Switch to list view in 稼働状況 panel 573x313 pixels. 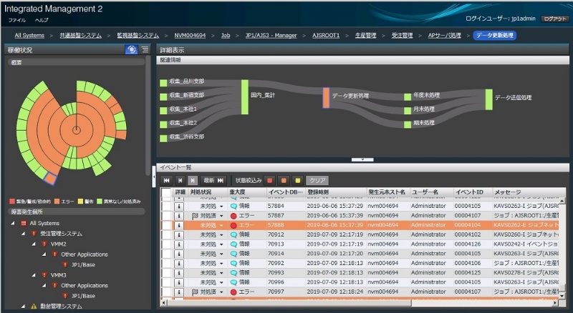click(145, 50)
